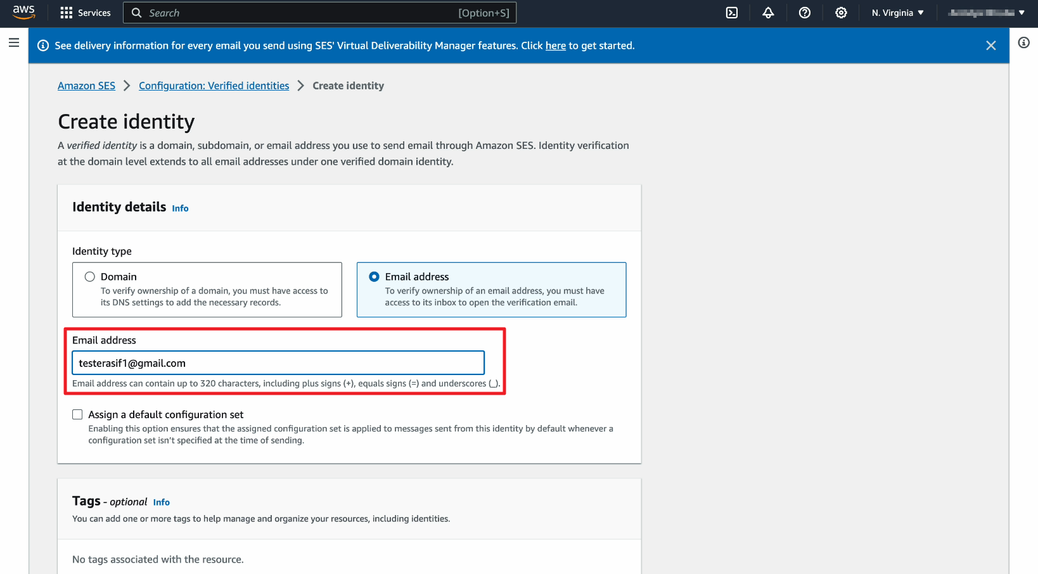Go to Amazon SES breadcrumb
1038x574 pixels.
tap(86, 86)
